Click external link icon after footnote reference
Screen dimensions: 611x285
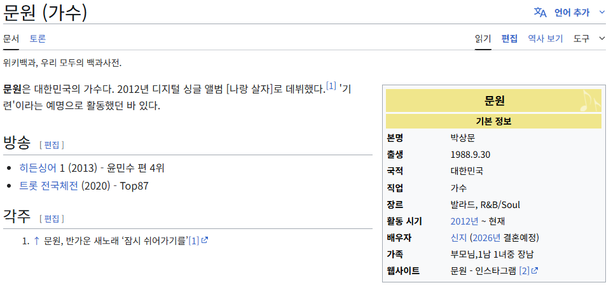coord(205,240)
